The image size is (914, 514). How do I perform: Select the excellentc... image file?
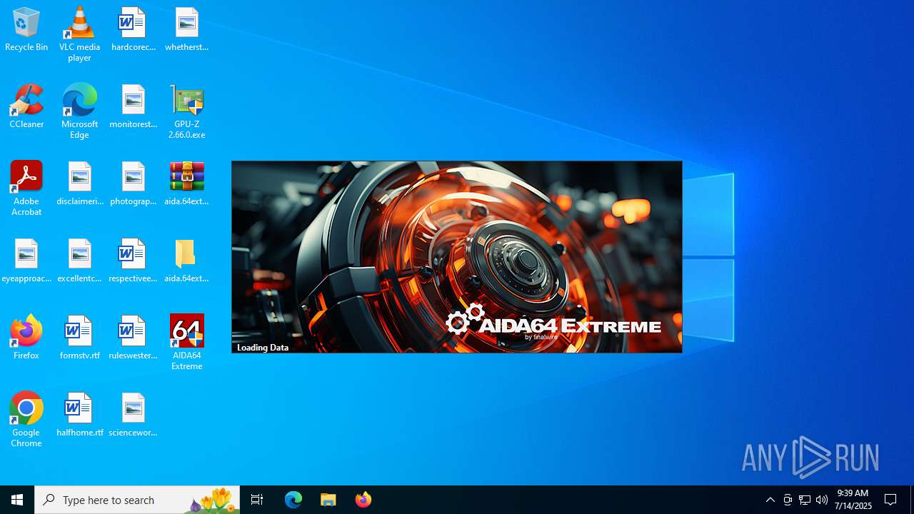pyautogui.click(x=79, y=261)
